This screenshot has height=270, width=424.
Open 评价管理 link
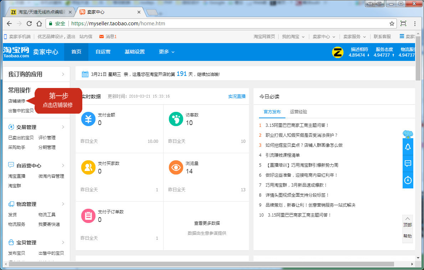click(x=47, y=137)
